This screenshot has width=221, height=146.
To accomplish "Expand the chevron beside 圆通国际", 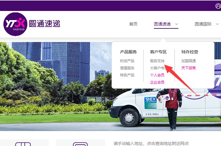I will click(217, 24).
